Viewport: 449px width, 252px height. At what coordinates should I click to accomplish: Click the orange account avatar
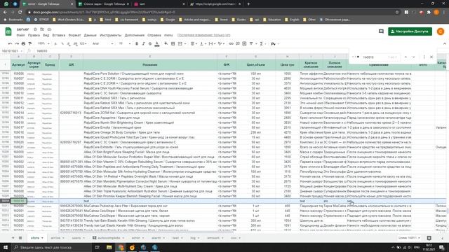coord(441,31)
